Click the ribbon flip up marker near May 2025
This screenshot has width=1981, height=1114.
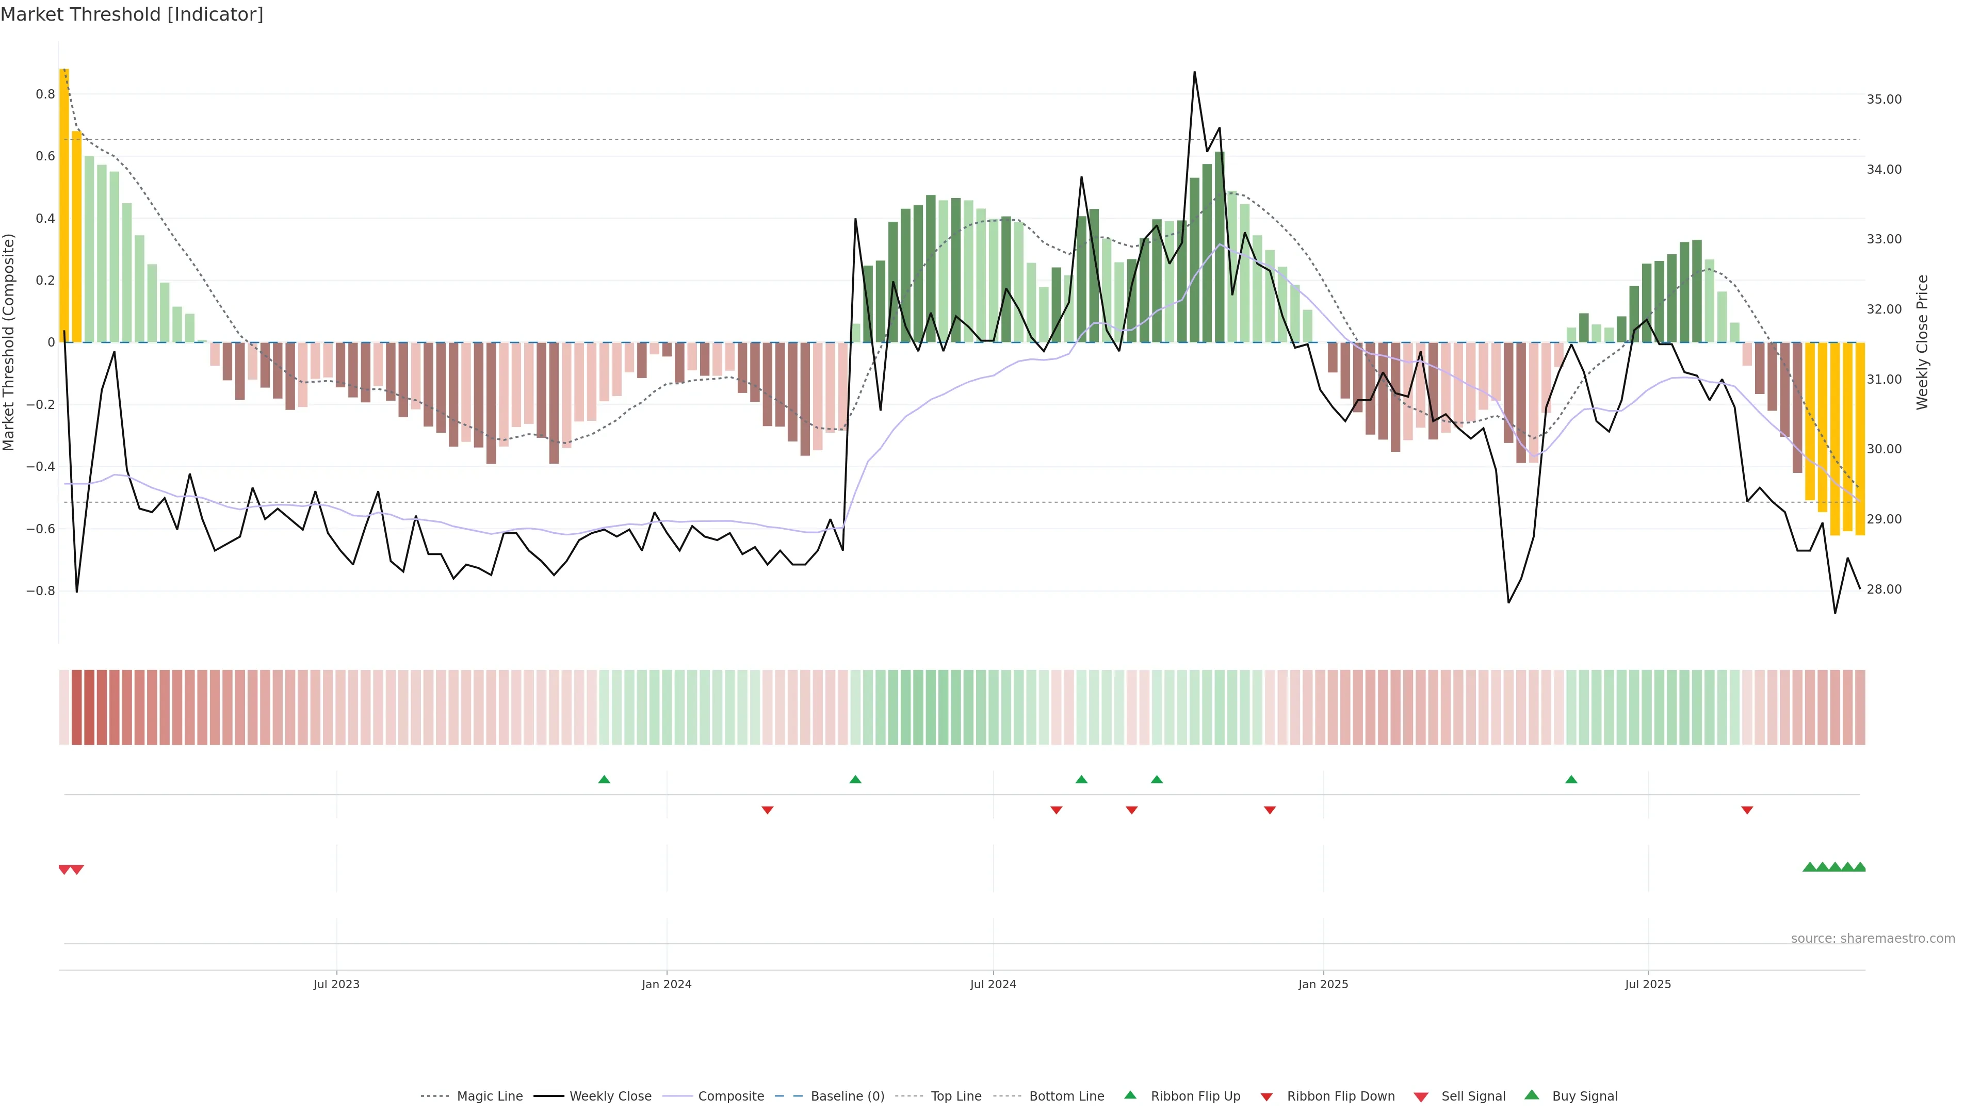(1571, 780)
